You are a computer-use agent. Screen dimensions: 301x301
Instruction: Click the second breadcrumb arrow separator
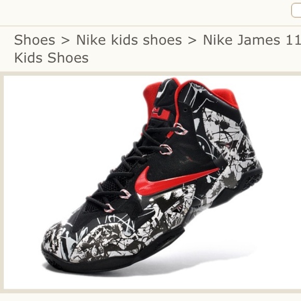point(193,40)
